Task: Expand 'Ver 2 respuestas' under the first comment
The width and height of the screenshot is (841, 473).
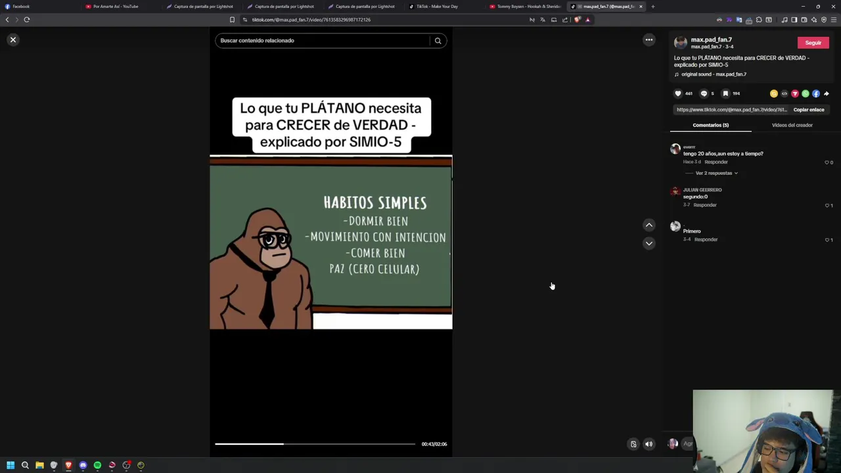Action: coord(716,173)
